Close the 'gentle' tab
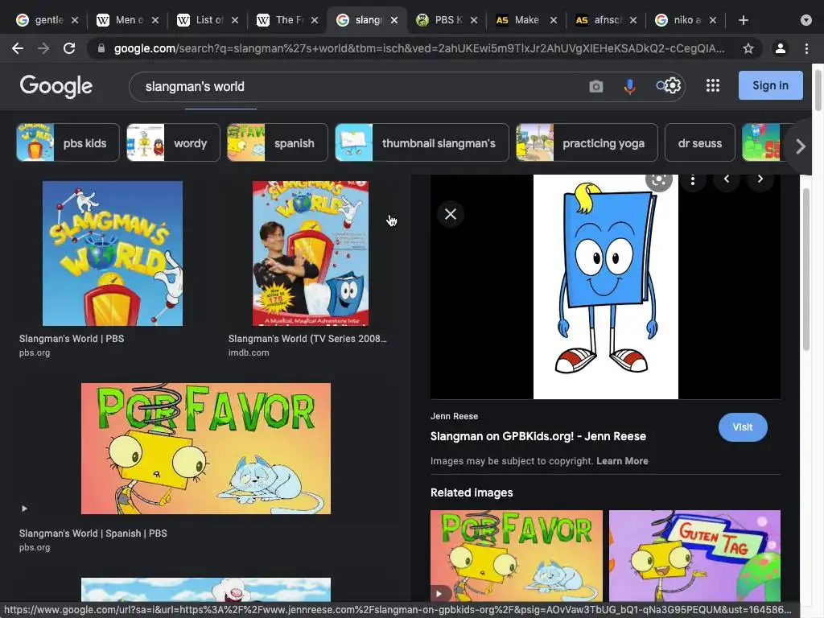Viewport: 824px width, 618px height. (x=75, y=20)
